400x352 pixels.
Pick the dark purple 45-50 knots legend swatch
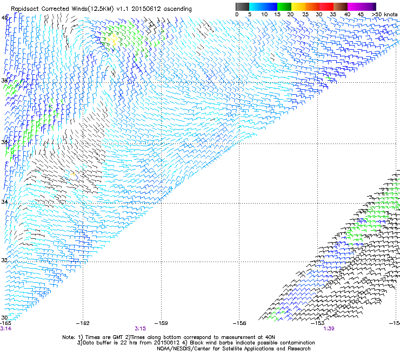369,6
